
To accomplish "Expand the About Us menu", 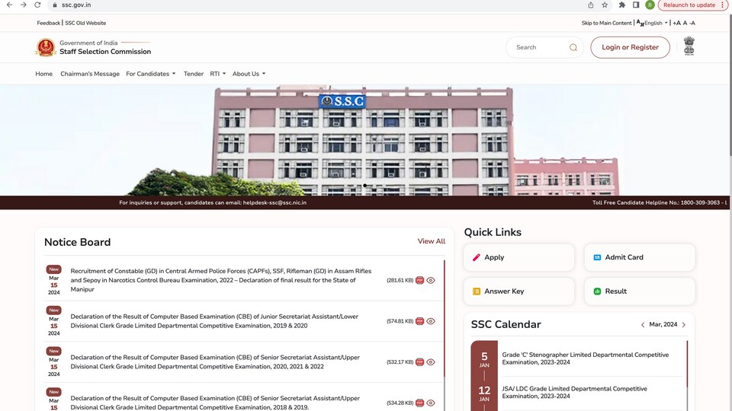I will click(x=249, y=74).
